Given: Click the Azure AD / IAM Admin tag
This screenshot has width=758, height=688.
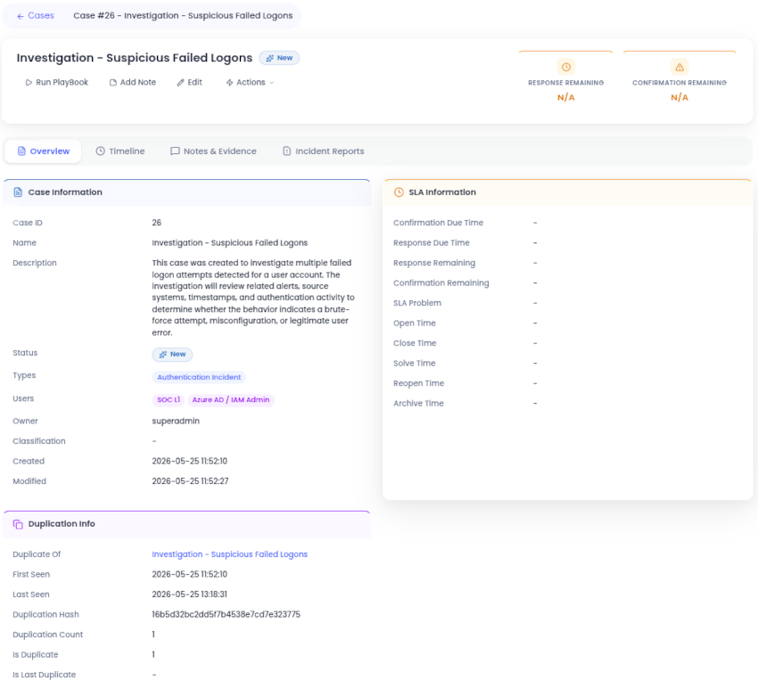Looking at the screenshot, I should [x=231, y=400].
